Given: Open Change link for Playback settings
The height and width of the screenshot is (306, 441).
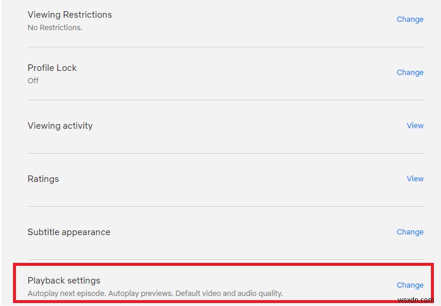Looking at the screenshot, I should click(410, 285).
